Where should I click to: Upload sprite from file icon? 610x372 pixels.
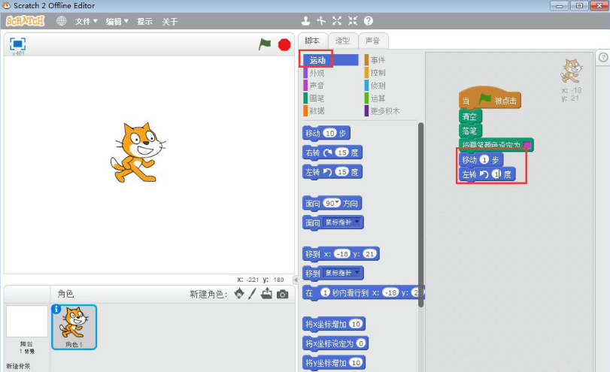click(266, 294)
